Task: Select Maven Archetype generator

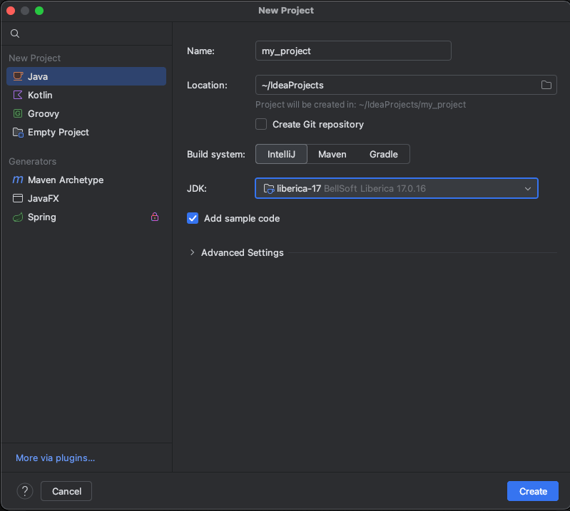Action: click(x=86, y=180)
